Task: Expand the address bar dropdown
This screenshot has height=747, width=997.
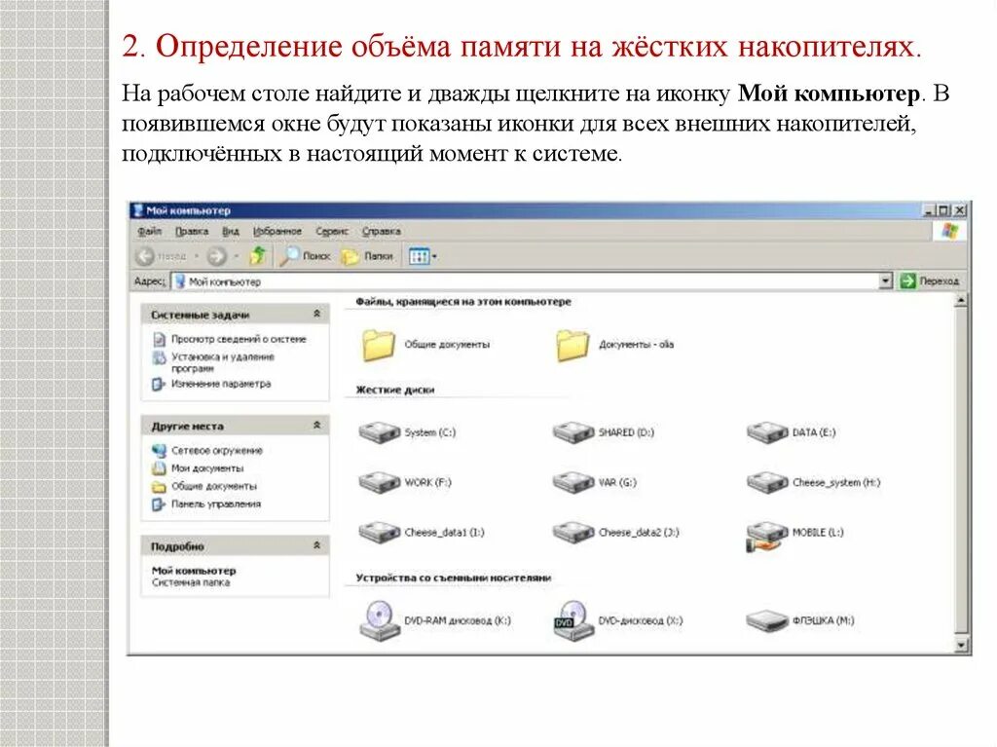Action: coord(885,280)
